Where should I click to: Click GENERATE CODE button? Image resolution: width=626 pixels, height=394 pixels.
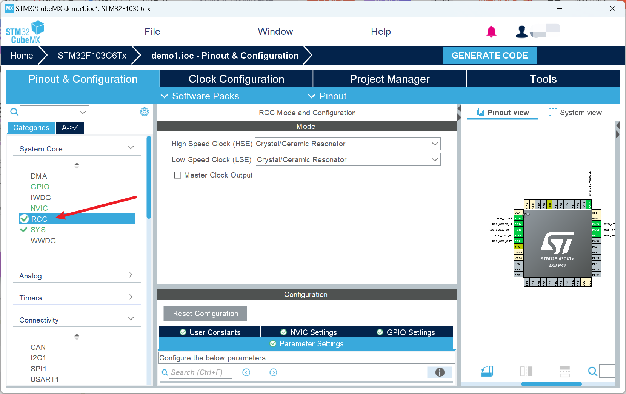[489, 56]
